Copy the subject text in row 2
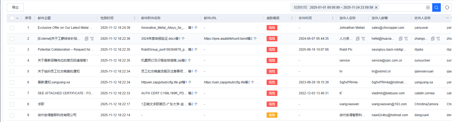455x122 pixels. click(87, 39)
